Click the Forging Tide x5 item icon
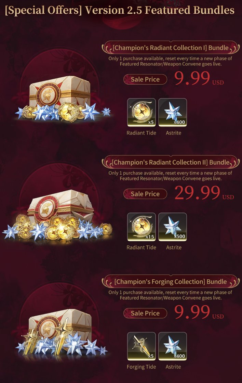The image size is (242, 383). pyautogui.click(x=141, y=346)
